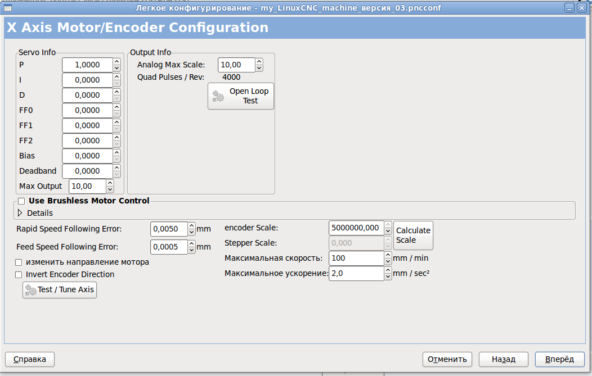The width and height of the screenshot is (592, 376).
Task: Open help via Справка button
Action: point(30,359)
